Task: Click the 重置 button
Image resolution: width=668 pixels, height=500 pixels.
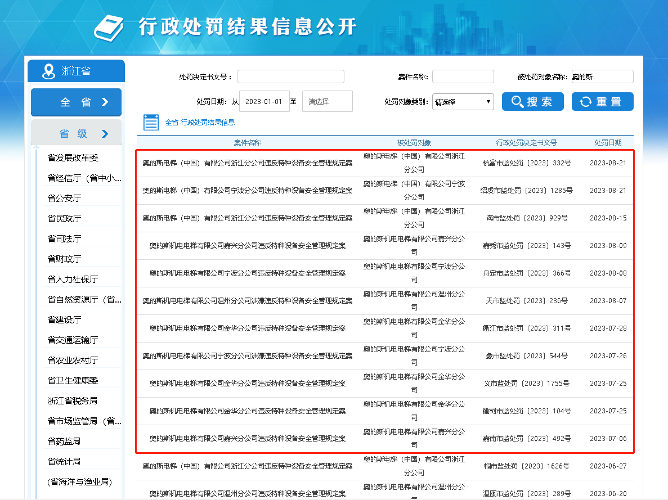Action: tap(602, 102)
